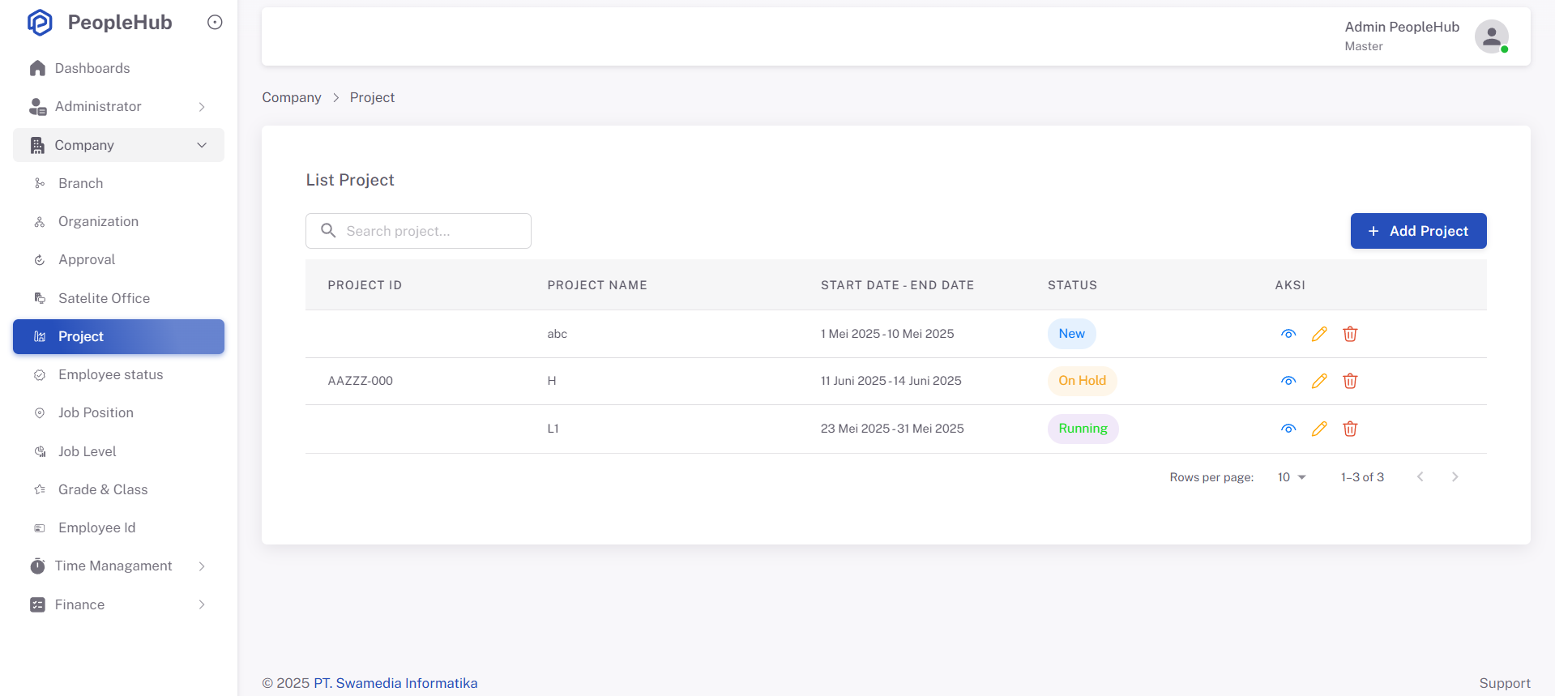
Task: Expand the Time Managament menu
Action: pyautogui.click(x=118, y=566)
